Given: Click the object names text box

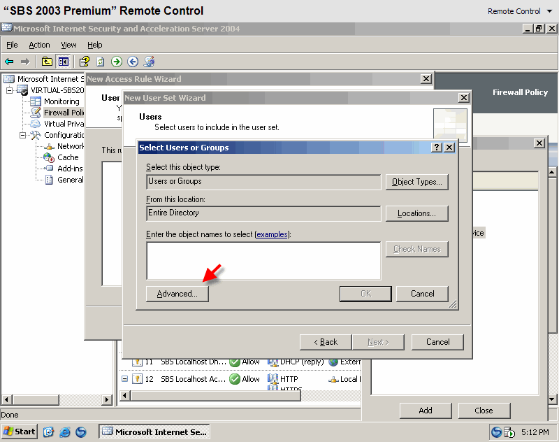Looking at the screenshot, I should [263, 261].
